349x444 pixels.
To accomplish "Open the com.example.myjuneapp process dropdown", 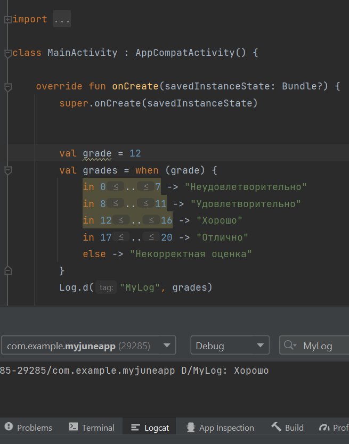I will click(88, 346).
